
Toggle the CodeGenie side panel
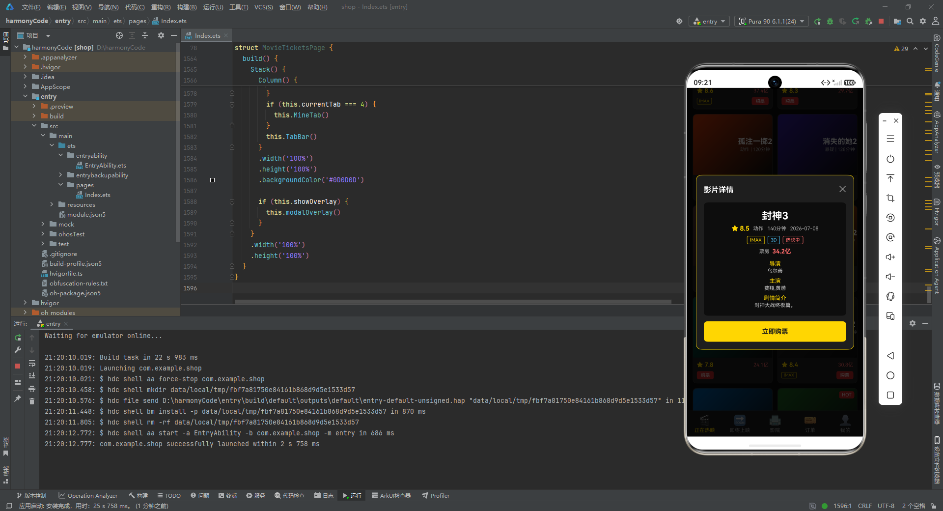[937, 54]
